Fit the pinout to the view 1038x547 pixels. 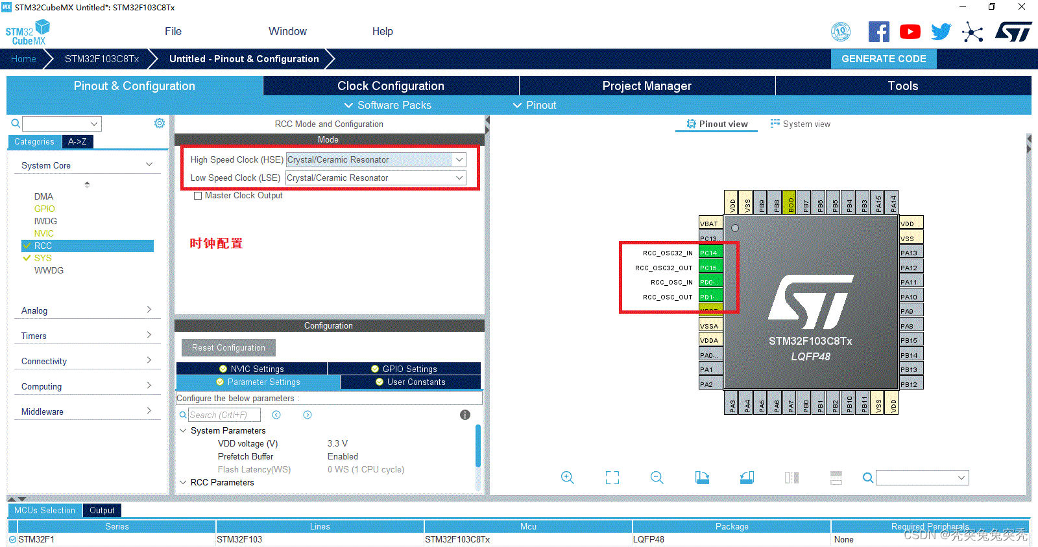tap(612, 478)
